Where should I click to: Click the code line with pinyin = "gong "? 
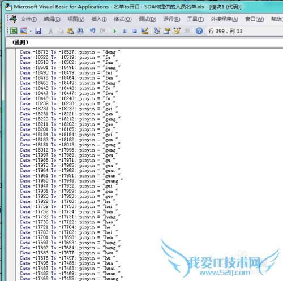(70, 150)
